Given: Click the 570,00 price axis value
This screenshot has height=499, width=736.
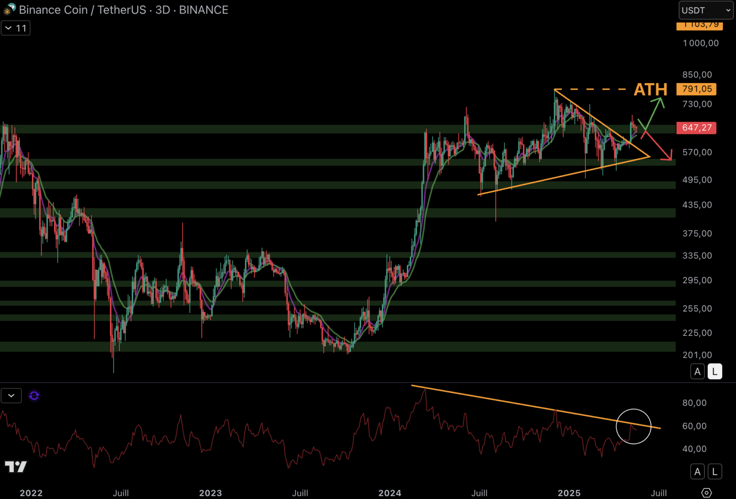Looking at the screenshot, I should [697, 152].
